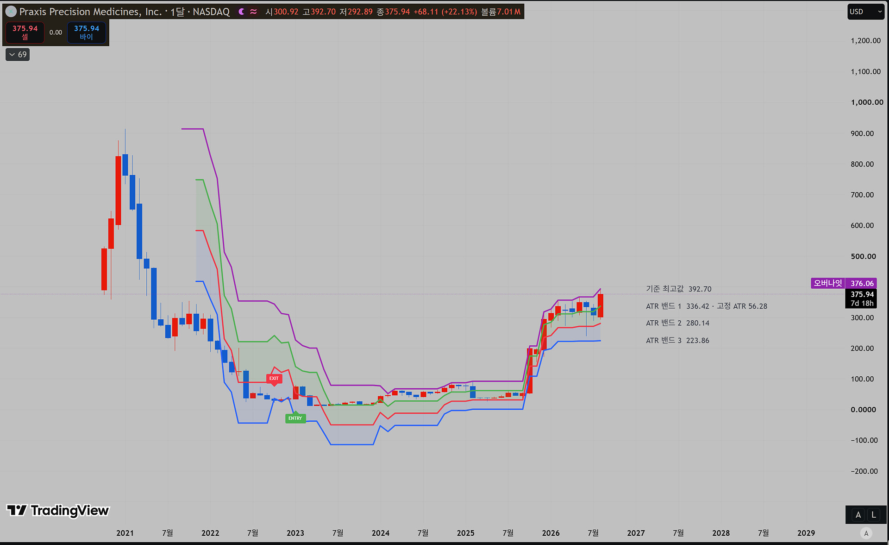The image size is (889, 545).
Task: Click the 376.06 overnight price tag
Action: (x=862, y=283)
